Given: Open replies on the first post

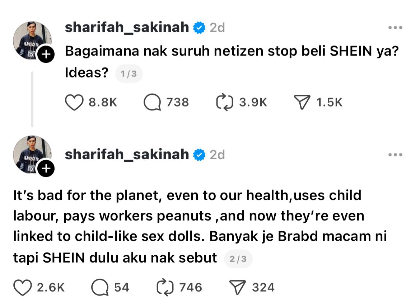Looking at the screenshot, I should pyautogui.click(x=152, y=103).
